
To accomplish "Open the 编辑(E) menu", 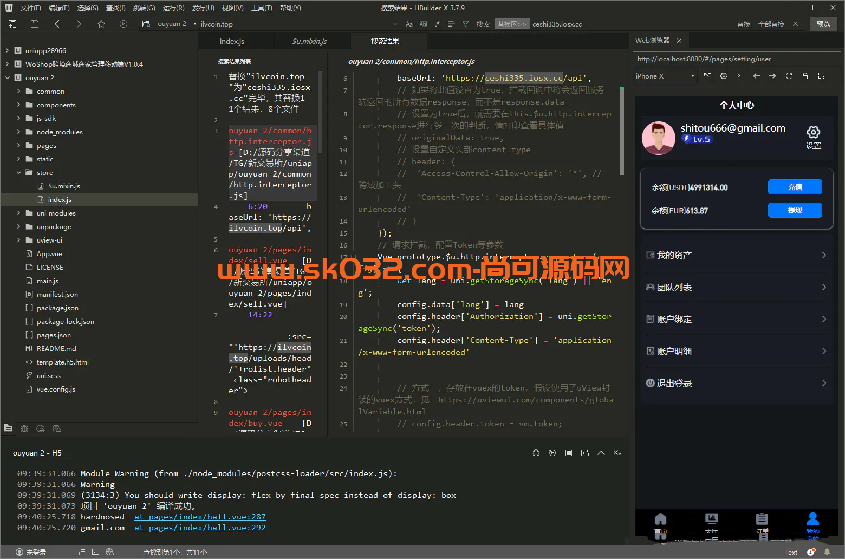I will tap(59, 8).
